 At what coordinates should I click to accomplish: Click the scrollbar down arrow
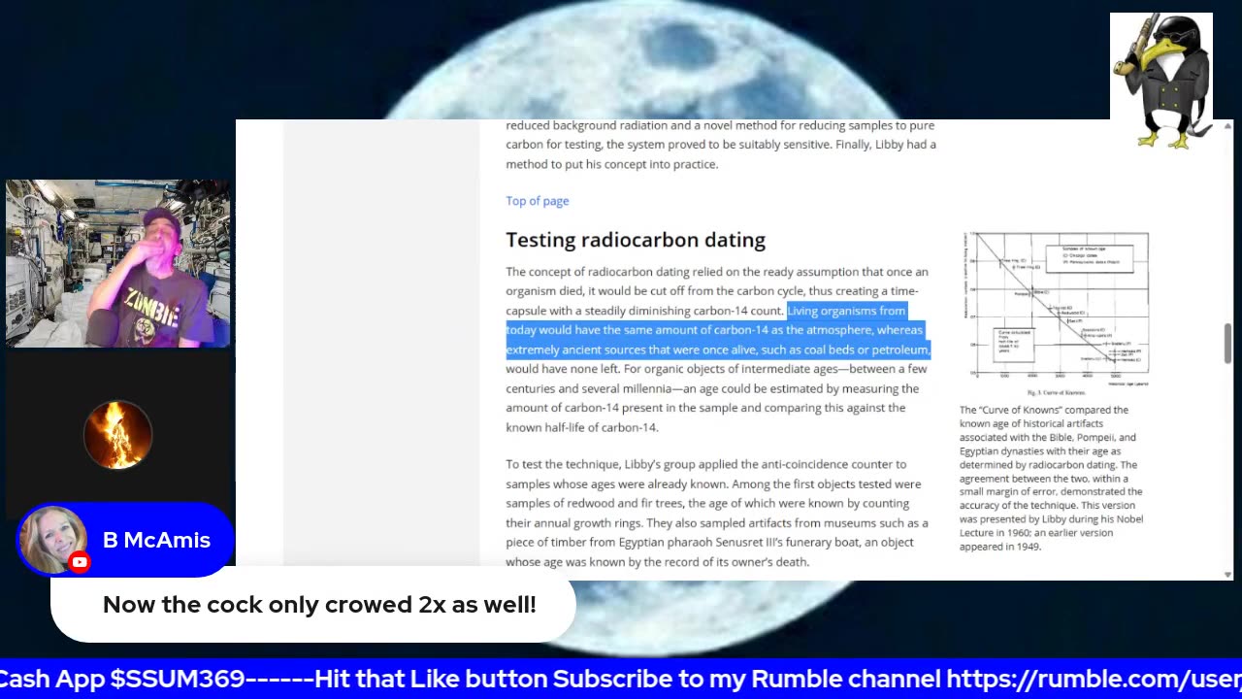(1228, 574)
